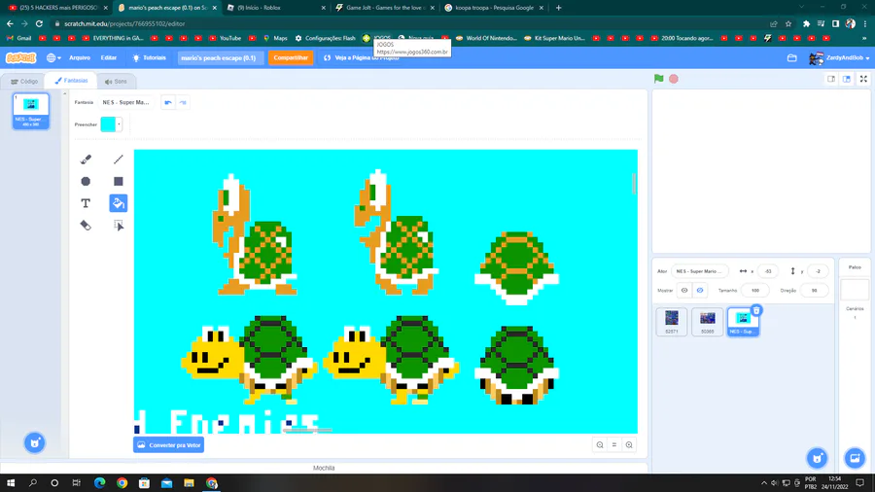Open My Stuff folder icon

tap(791, 58)
